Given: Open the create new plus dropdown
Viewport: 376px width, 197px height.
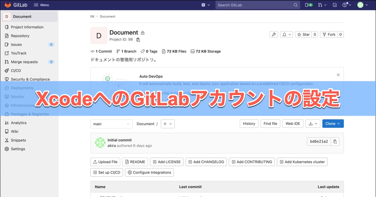Looking at the screenshot, I should point(206,5).
